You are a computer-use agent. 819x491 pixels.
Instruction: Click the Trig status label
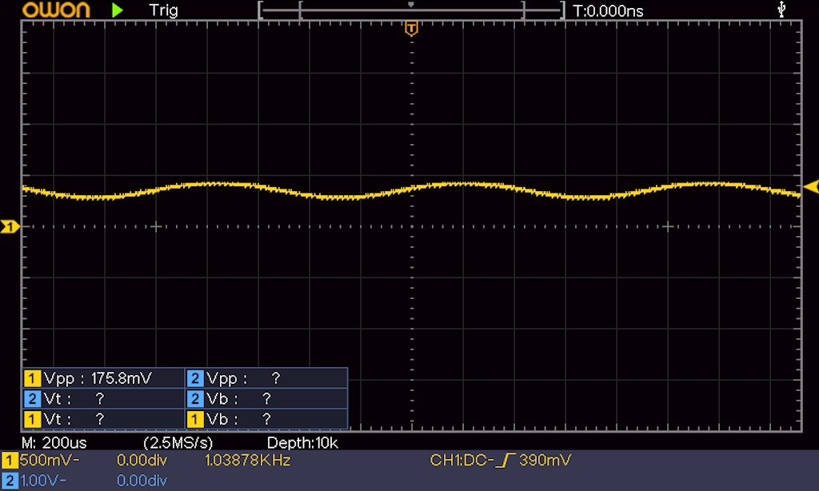point(163,10)
